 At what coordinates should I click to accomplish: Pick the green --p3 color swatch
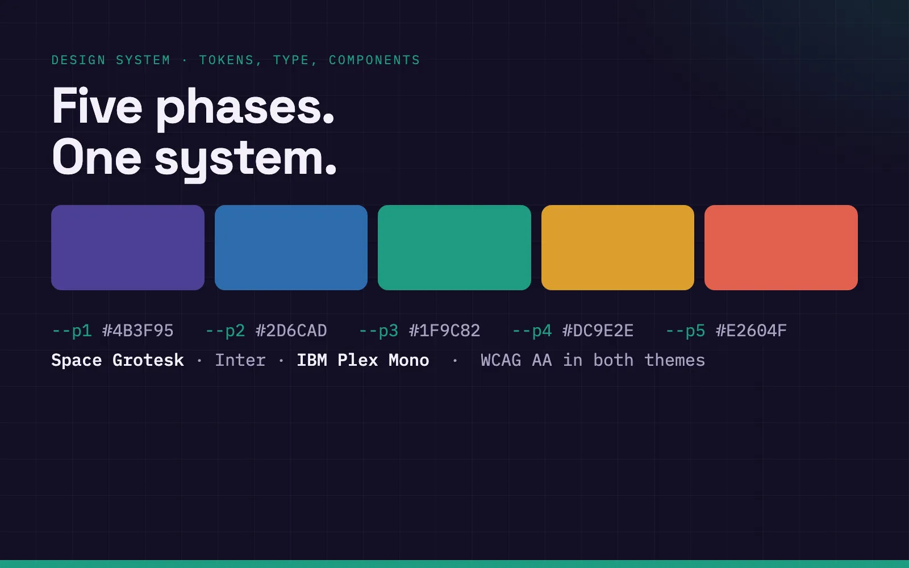pyautogui.click(x=454, y=248)
